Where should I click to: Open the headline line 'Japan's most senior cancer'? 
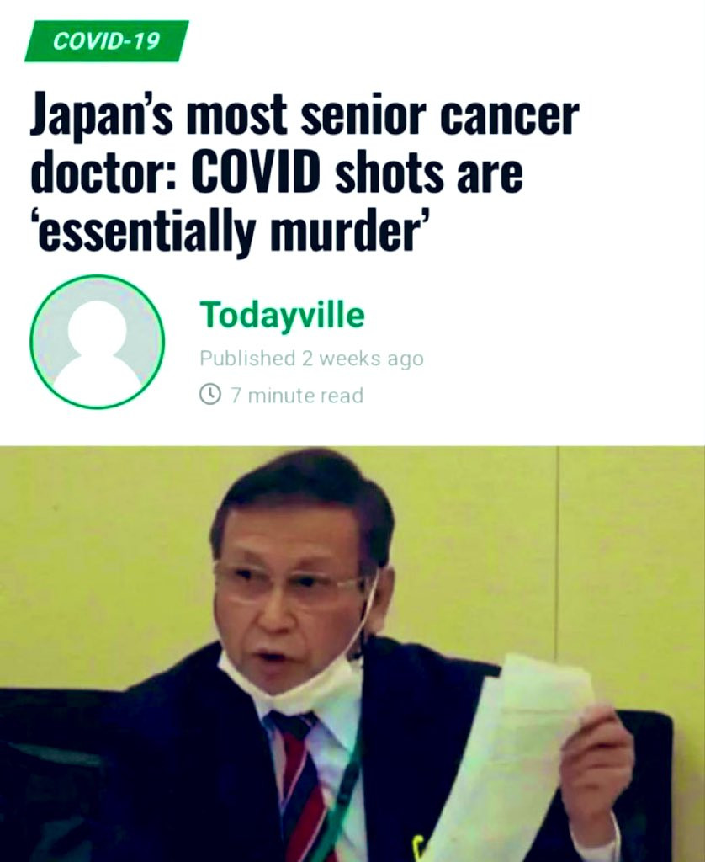tap(305, 114)
